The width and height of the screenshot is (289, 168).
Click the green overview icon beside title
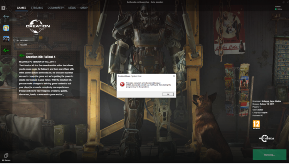[x=22, y=55]
